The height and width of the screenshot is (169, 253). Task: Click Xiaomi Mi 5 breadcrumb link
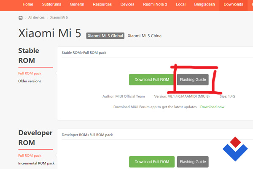point(59,17)
